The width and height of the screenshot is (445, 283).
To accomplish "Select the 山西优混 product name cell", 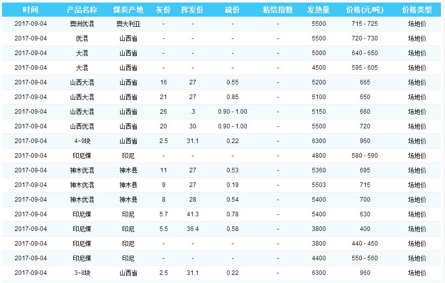I will pos(82,126).
